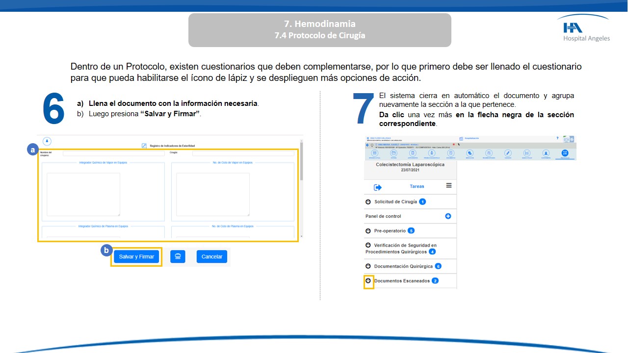Viewport: 628px width, 353px height.
Task: Open the Tareas tab
Action: [x=417, y=186]
